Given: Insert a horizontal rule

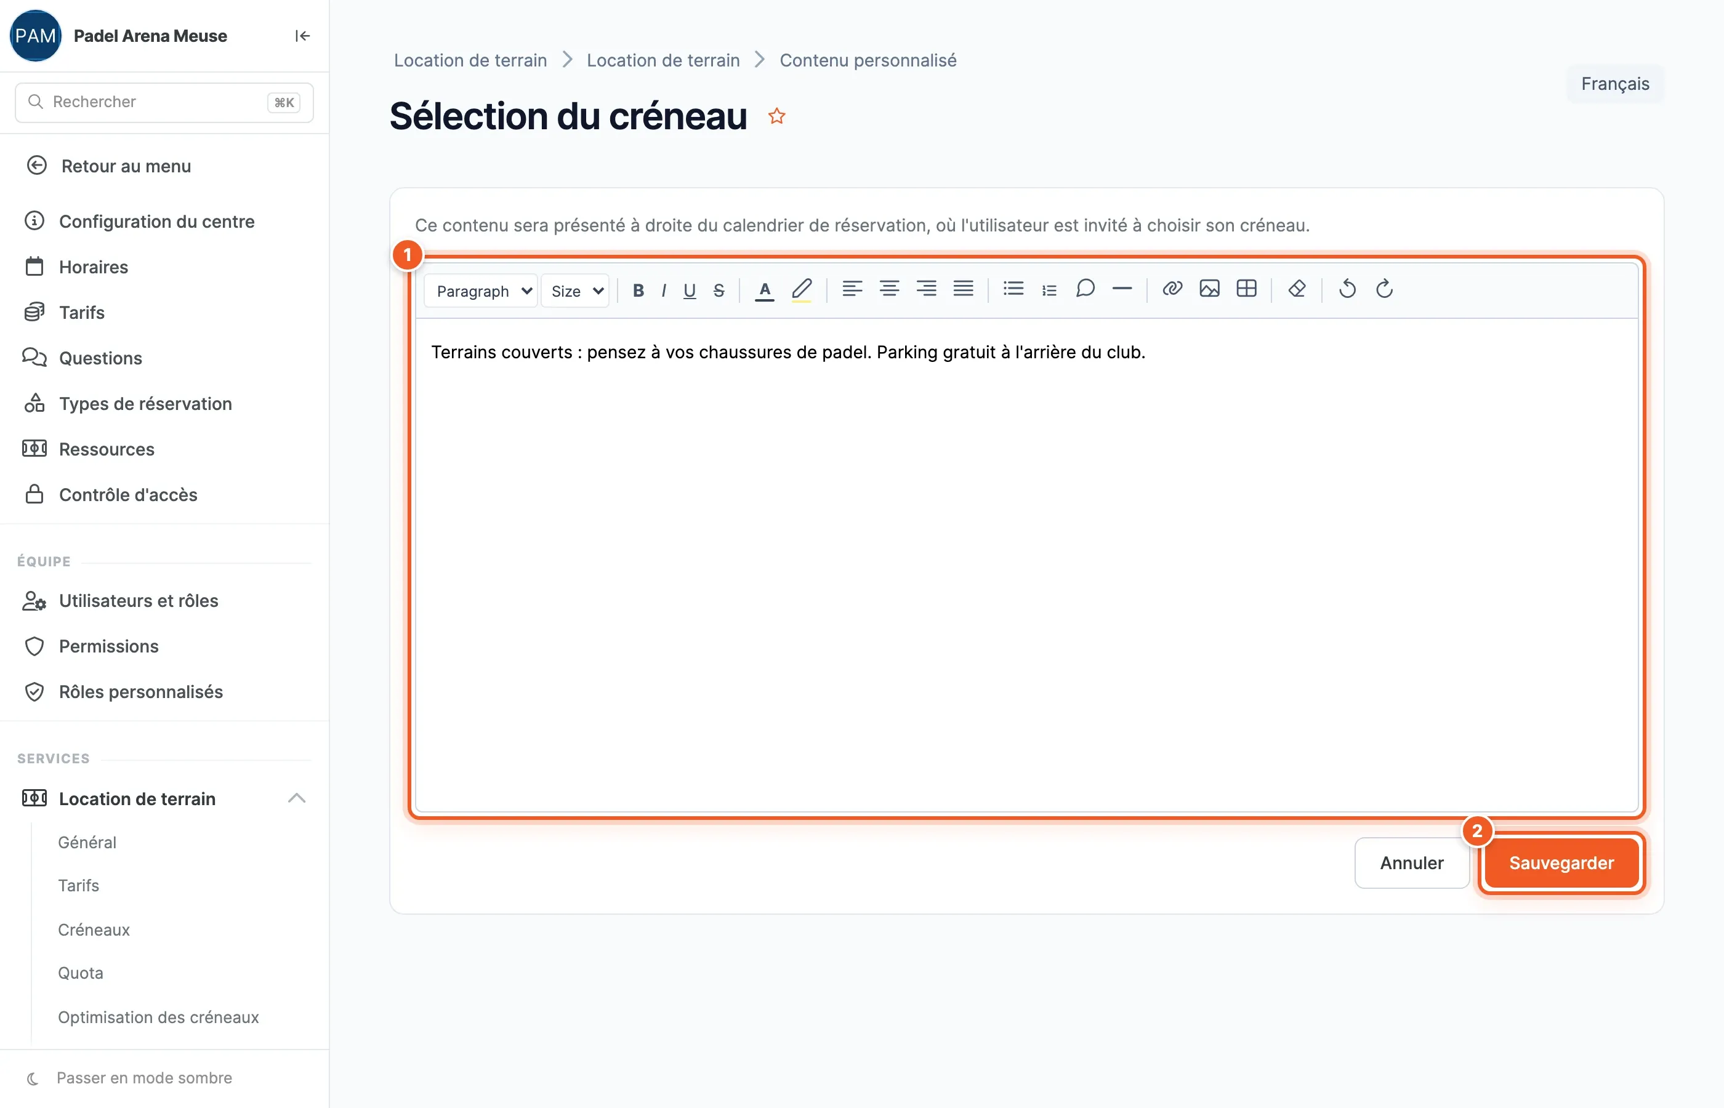Looking at the screenshot, I should [1122, 289].
